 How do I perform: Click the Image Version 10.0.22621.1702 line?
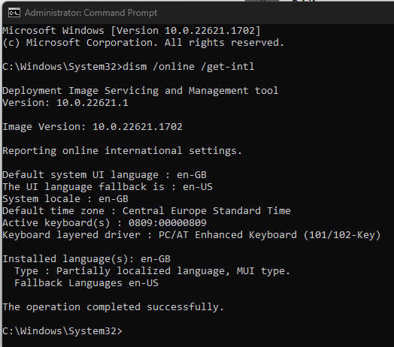tap(92, 127)
